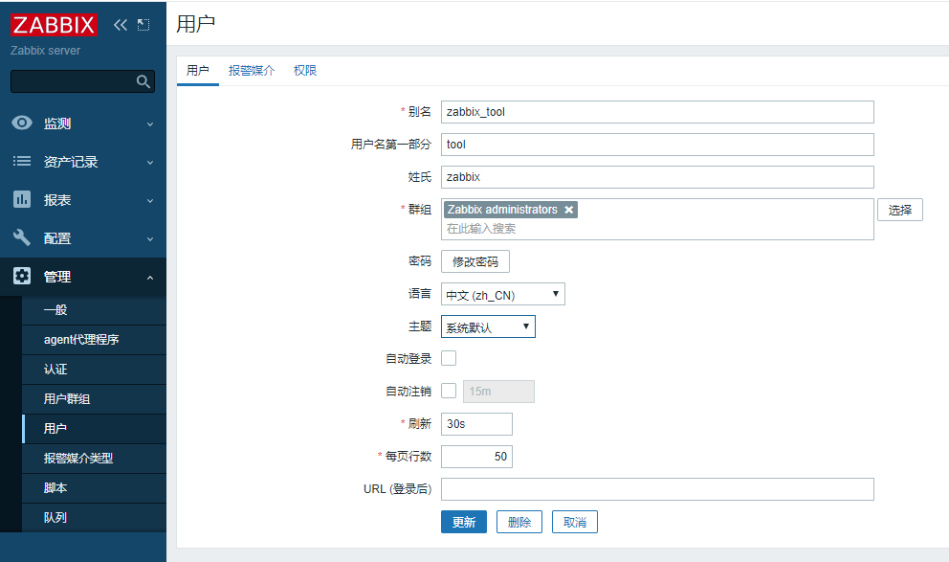The height and width of the screenshot is (562, 949).
Task: Open the 脚本 submenu item
Action: 94,488
